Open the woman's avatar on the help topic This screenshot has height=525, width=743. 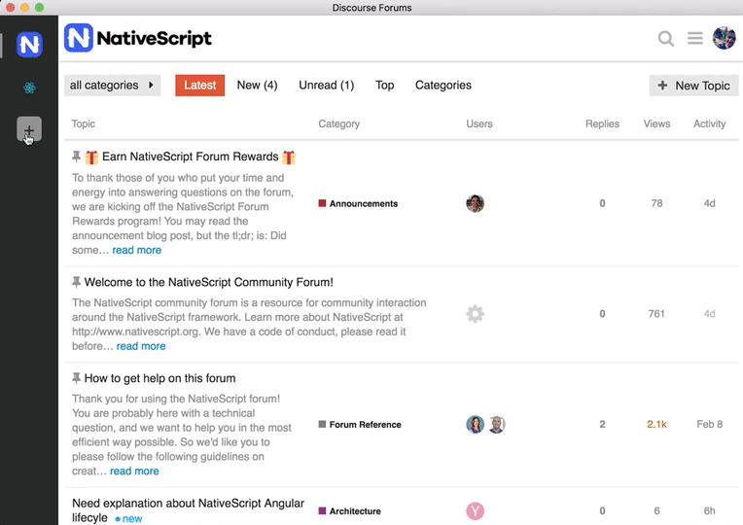click(x=475, y=424)
